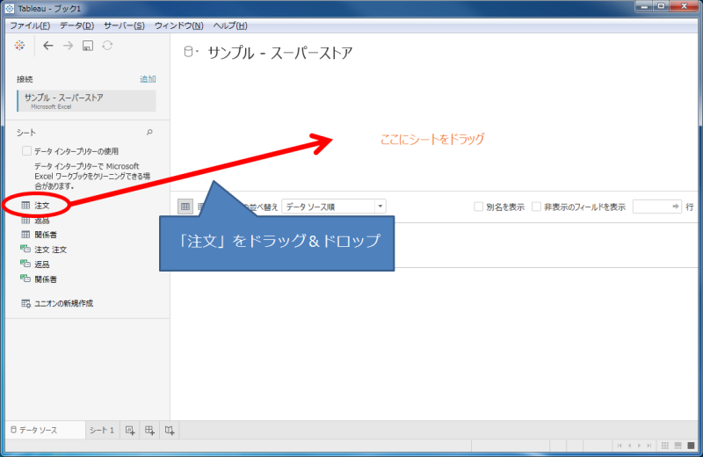The height and width of the screenshot is (457, 703).
Task: Select the サンプル - スーパーストア connection
Action: 86,101
